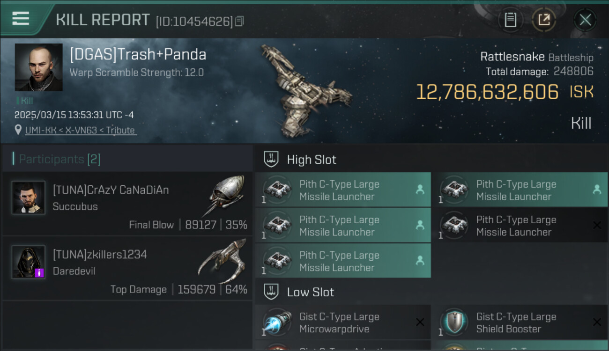Image resolution: width=609 pixels, height=351 pixels.
Task: Share kill report via export icon
Action: [x=544, y=20]
